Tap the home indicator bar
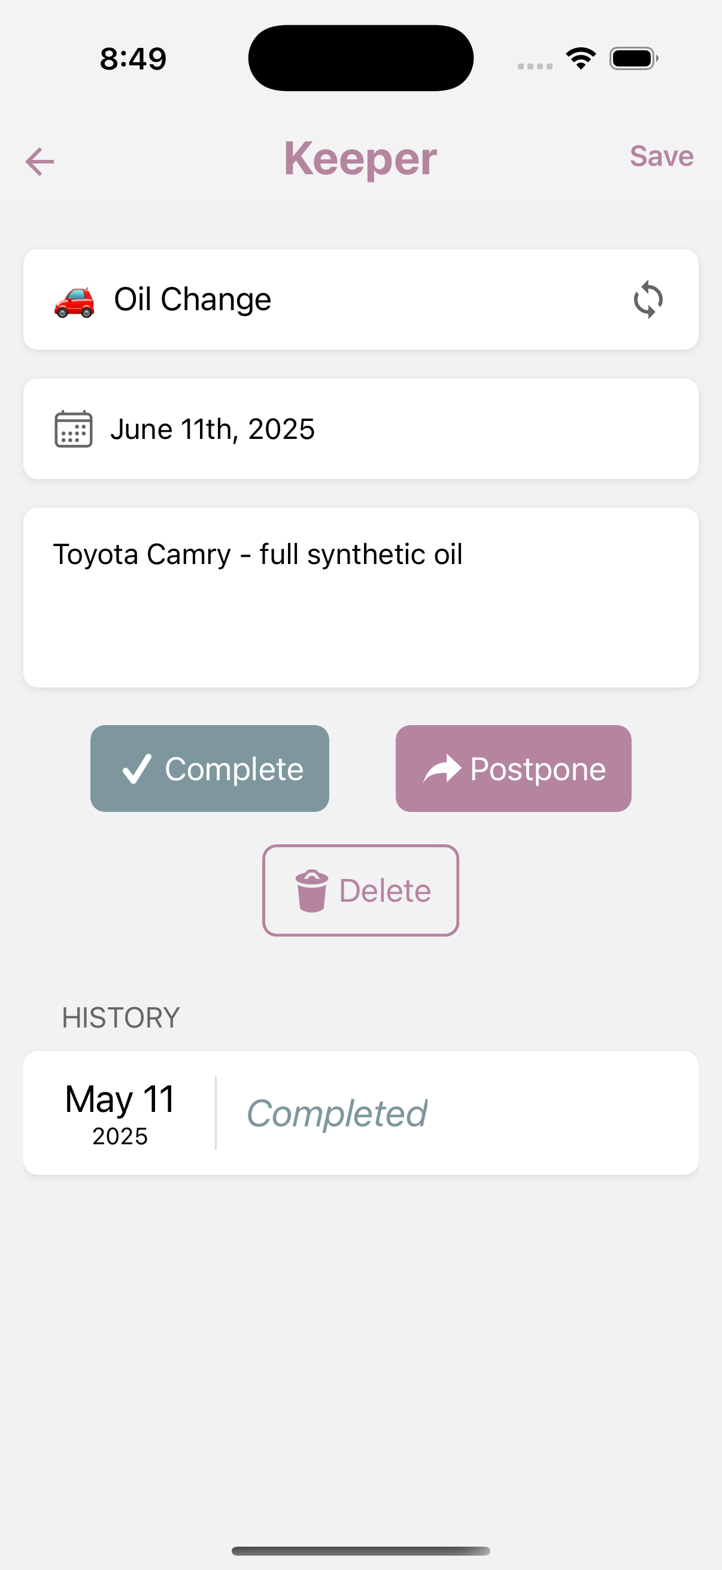The width and height of the screenshot is (722, 1570). point(360,1550)
